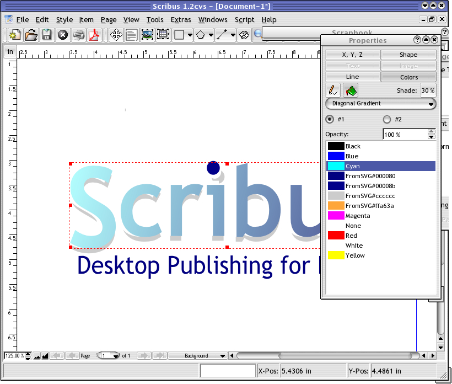Increase opacity with the up stepper arrow
The image size is (452, 384).
pyautogui.click(x=431, y=131)
